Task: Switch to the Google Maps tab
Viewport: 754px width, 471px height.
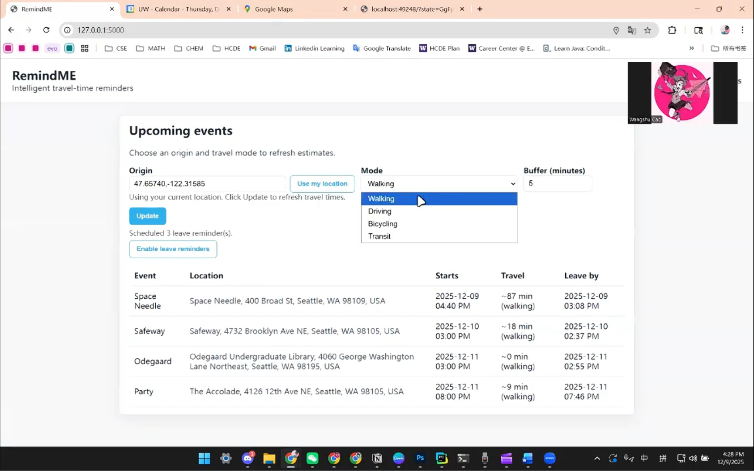Action: 295,9
